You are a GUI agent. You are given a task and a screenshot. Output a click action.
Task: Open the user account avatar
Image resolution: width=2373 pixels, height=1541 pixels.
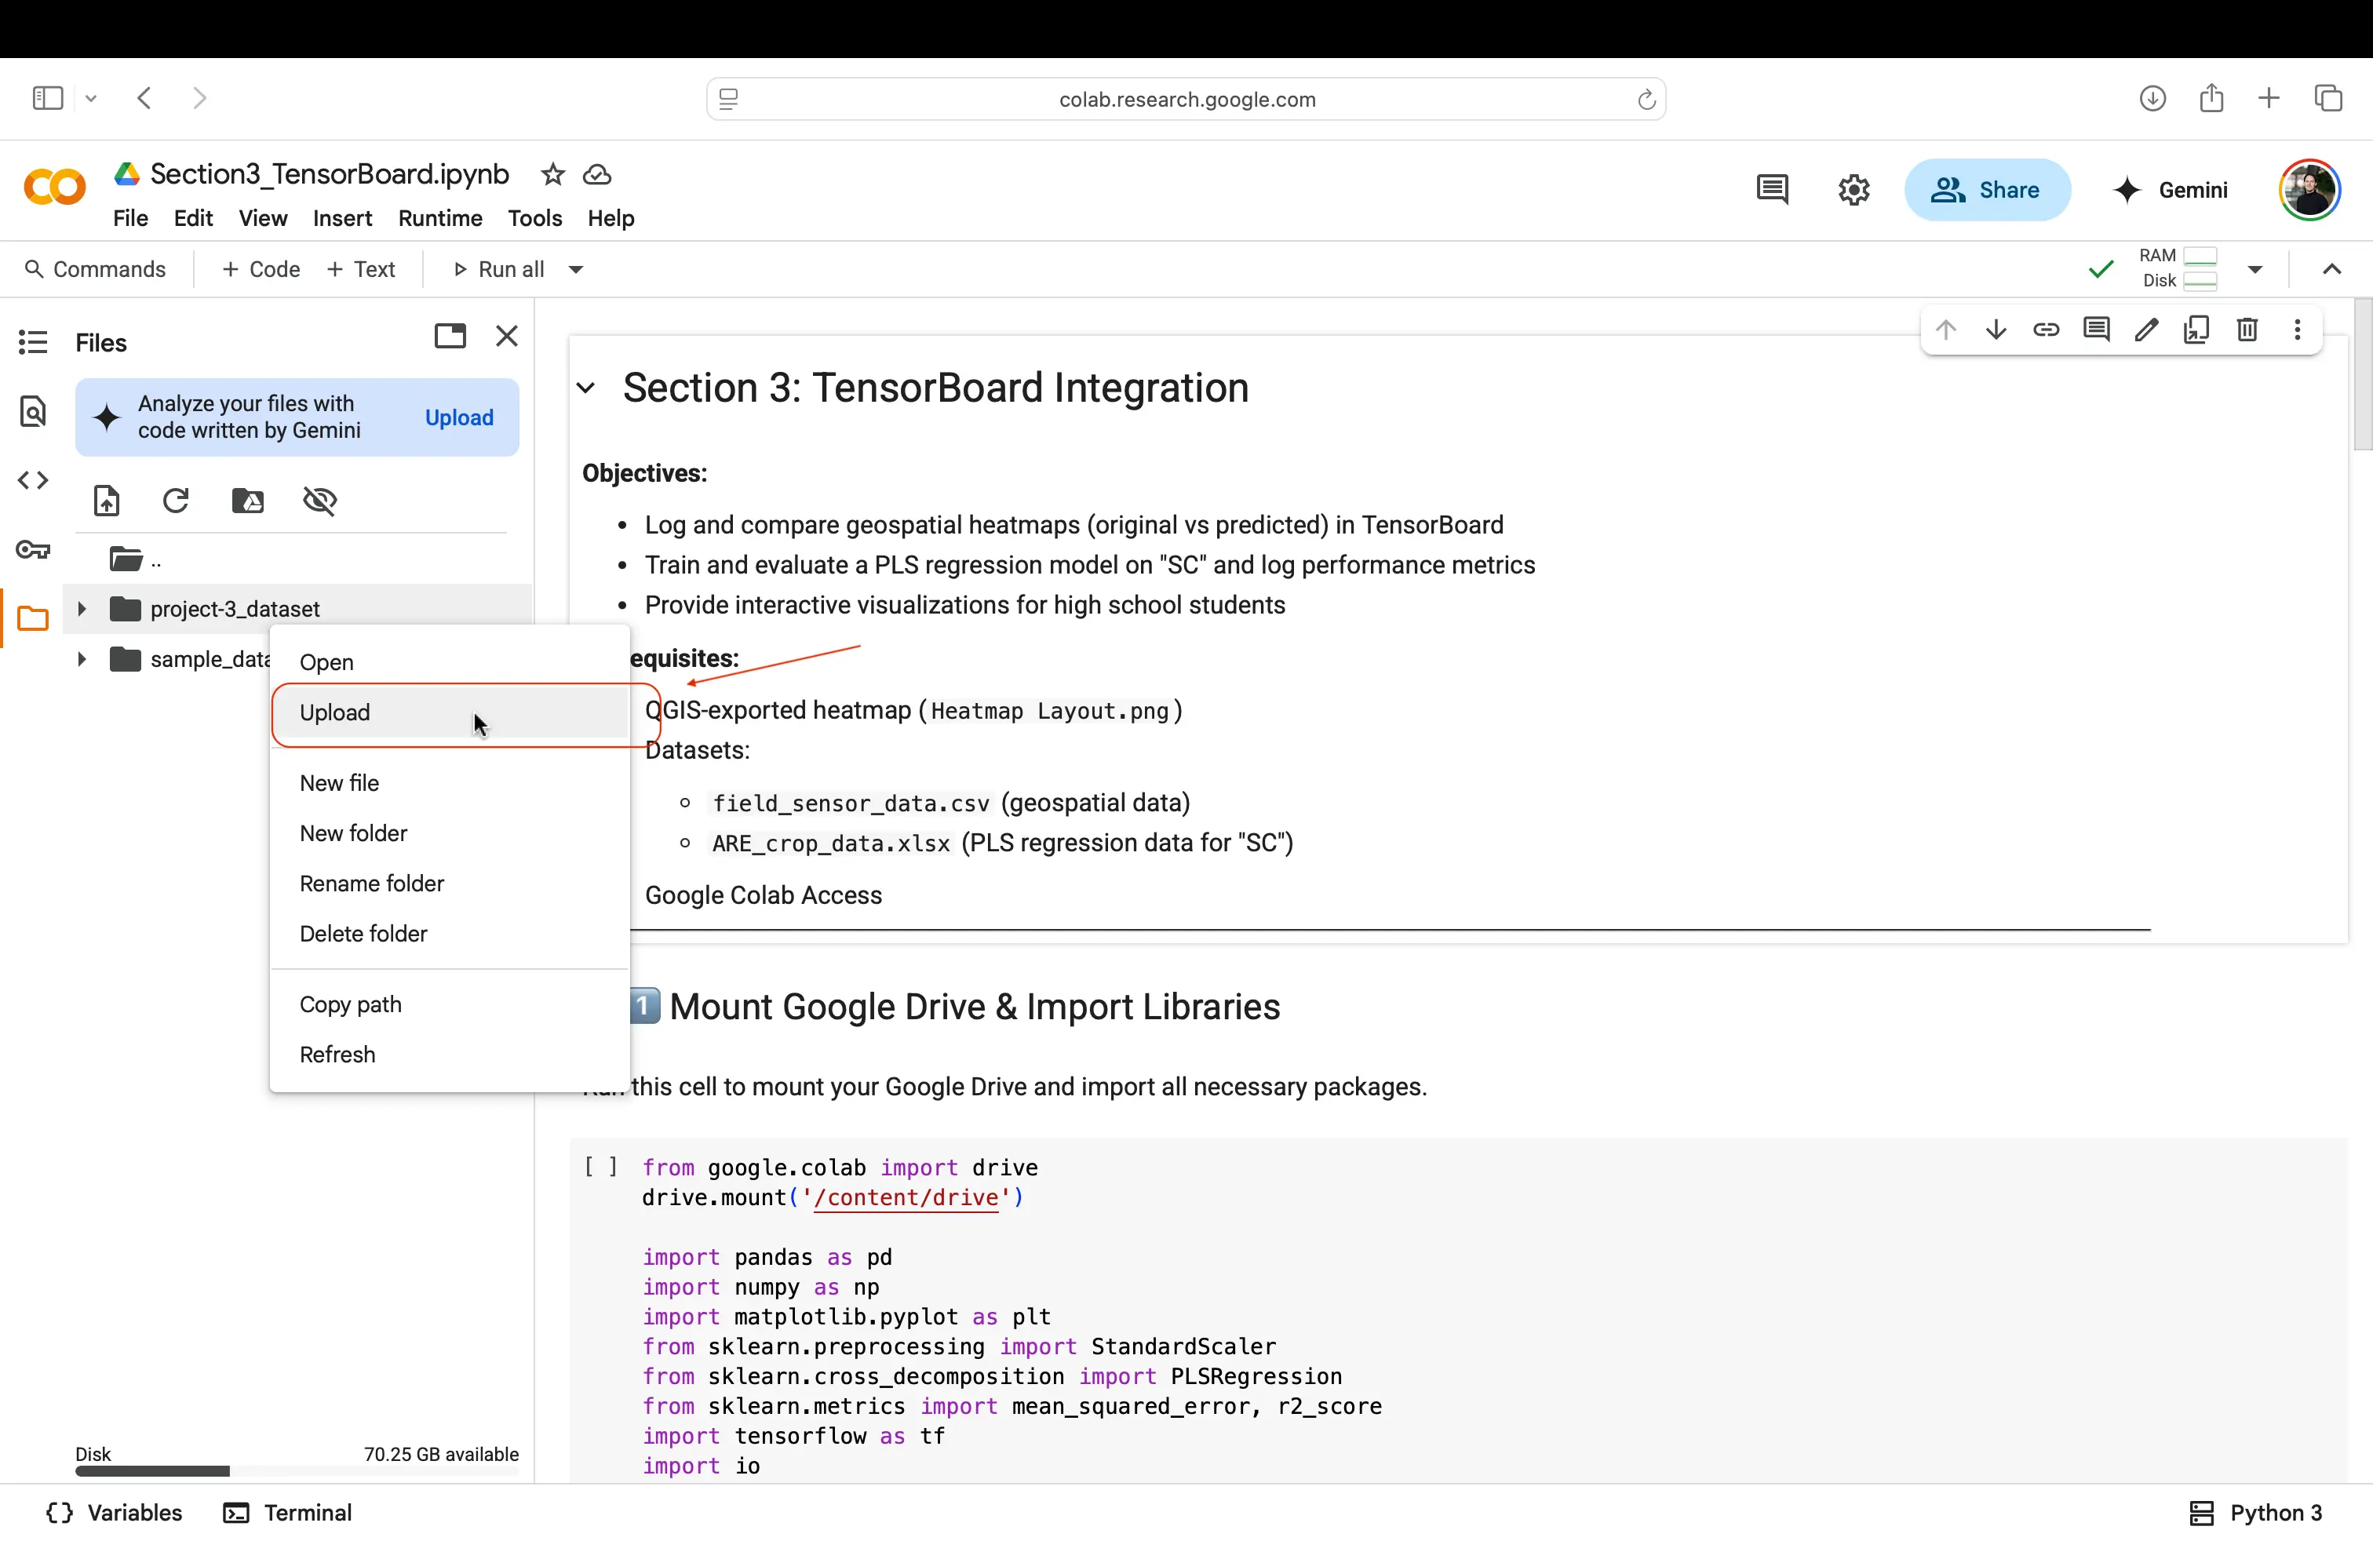(x=2309, y=189)
